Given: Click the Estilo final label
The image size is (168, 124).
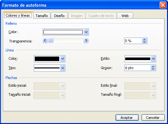Looking at the screenshot, I should (109, 85).
